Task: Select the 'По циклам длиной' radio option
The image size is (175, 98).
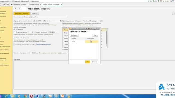Action: pos(14,32)
